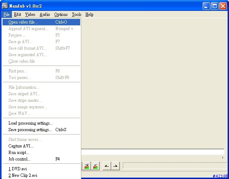
Task: Click the grayed Save as AVI item
Action: (x=41, y=42)
